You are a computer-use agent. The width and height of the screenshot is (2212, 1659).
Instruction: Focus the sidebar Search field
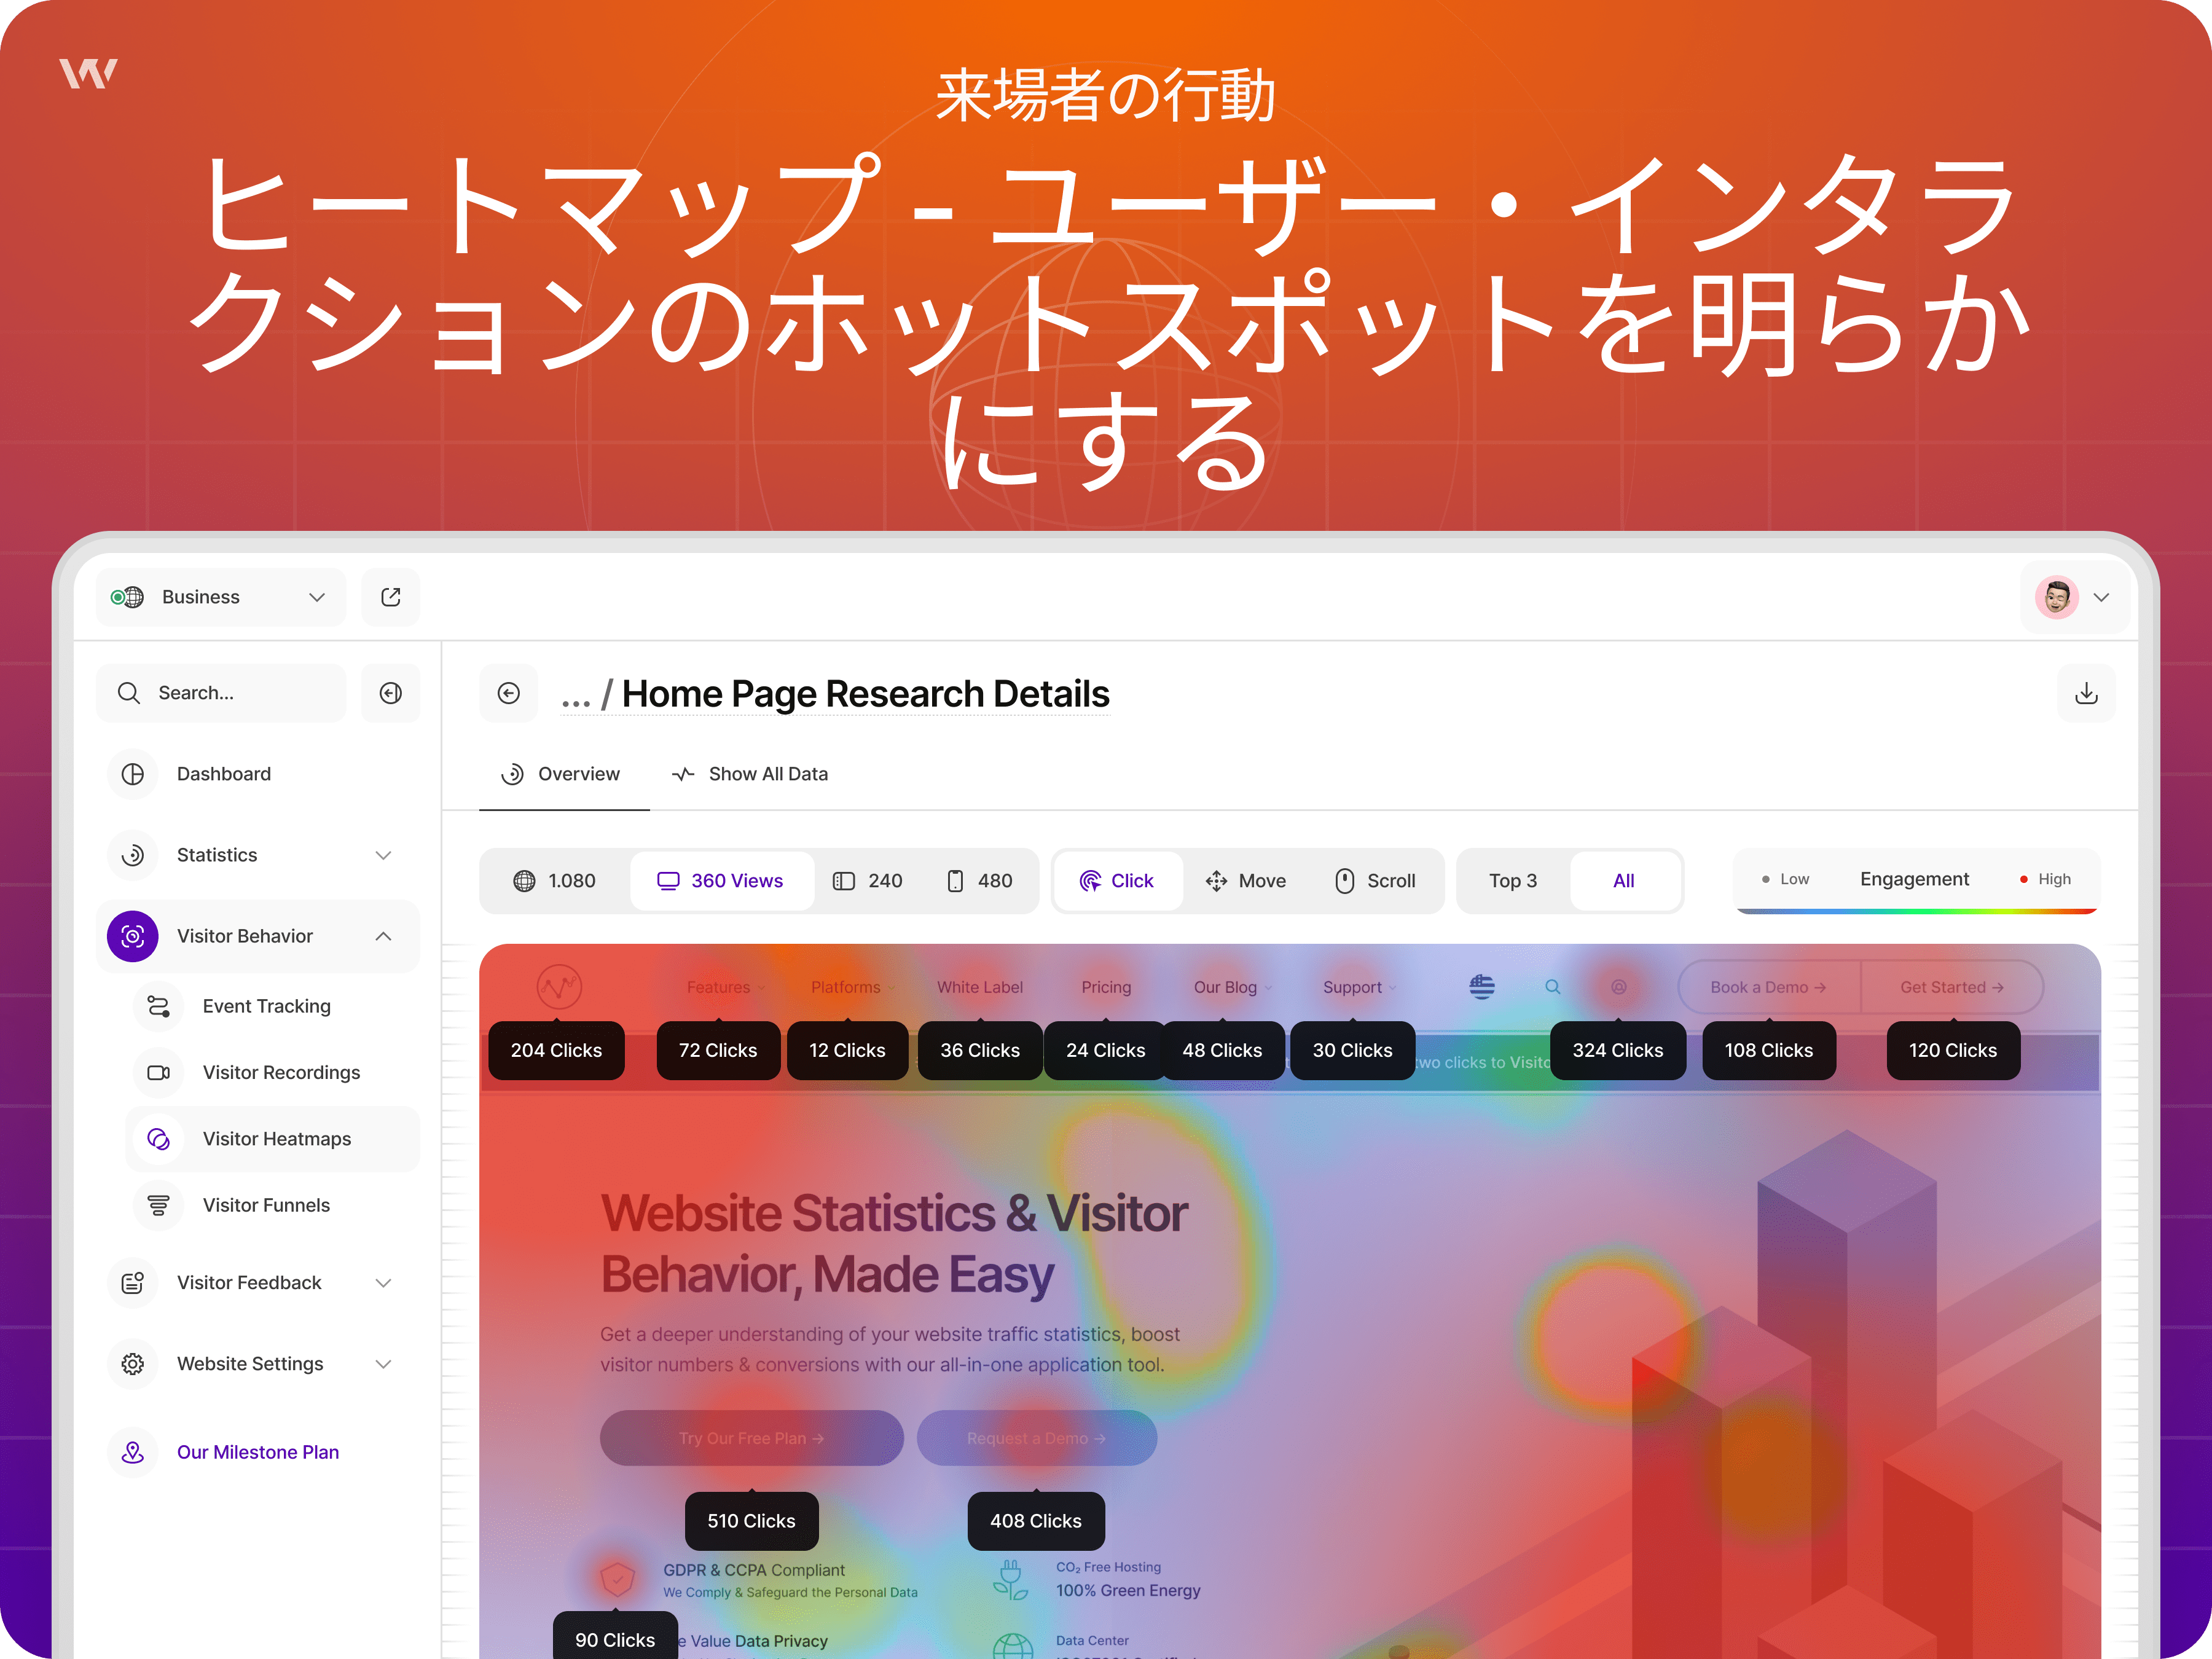click(221, 693)
